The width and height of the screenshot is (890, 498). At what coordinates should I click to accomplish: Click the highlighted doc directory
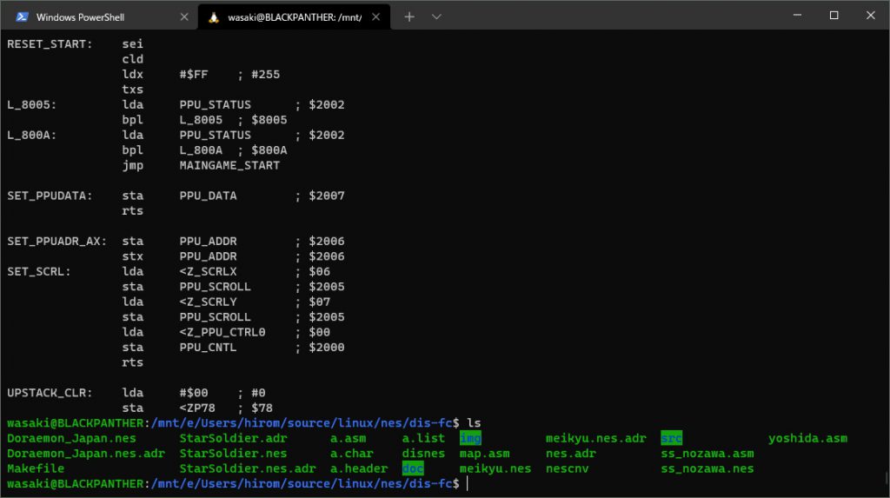(x=413, y=468)
